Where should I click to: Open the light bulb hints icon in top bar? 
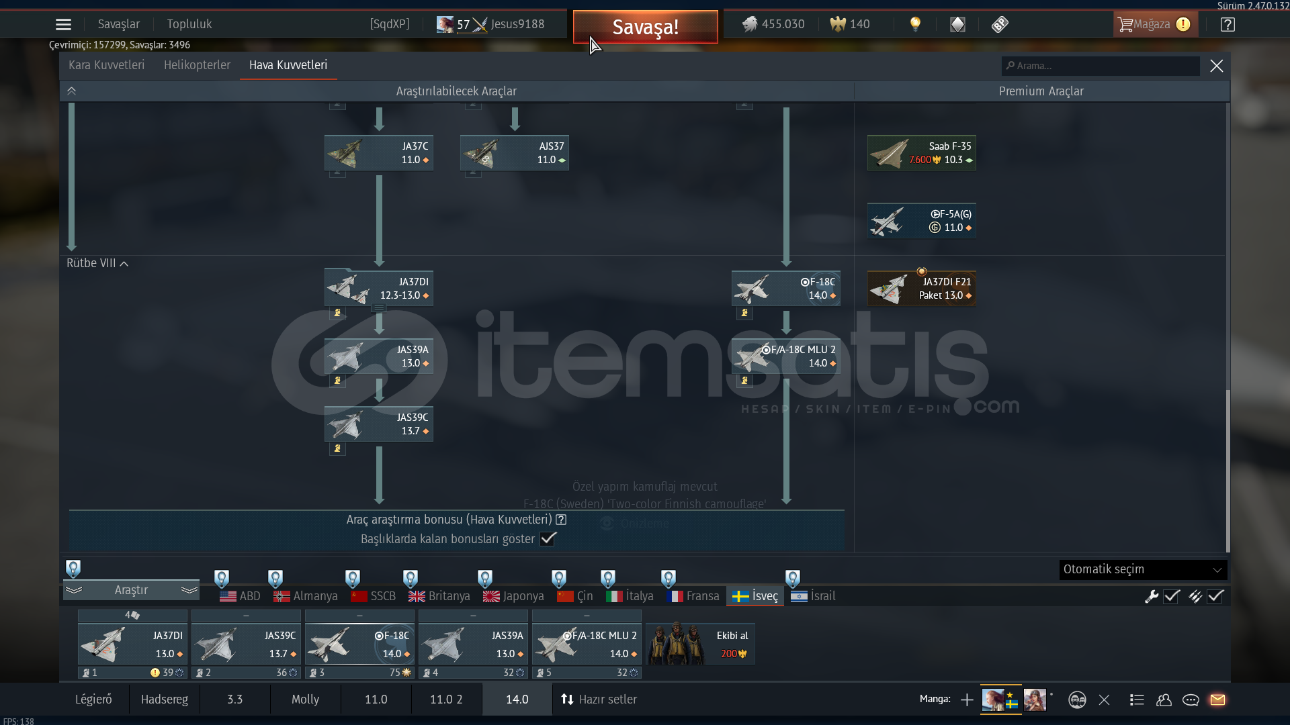pyautogui.click(x=915, y=24)
